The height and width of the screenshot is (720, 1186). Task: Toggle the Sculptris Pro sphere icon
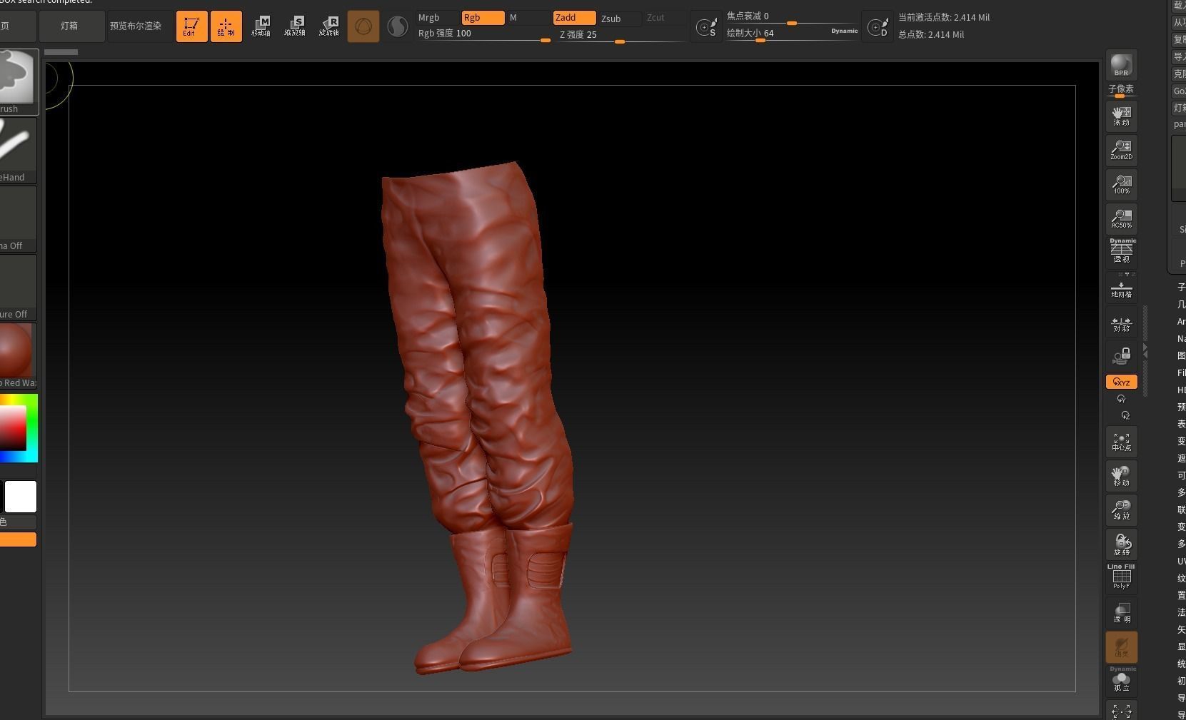tap(397, 26)
